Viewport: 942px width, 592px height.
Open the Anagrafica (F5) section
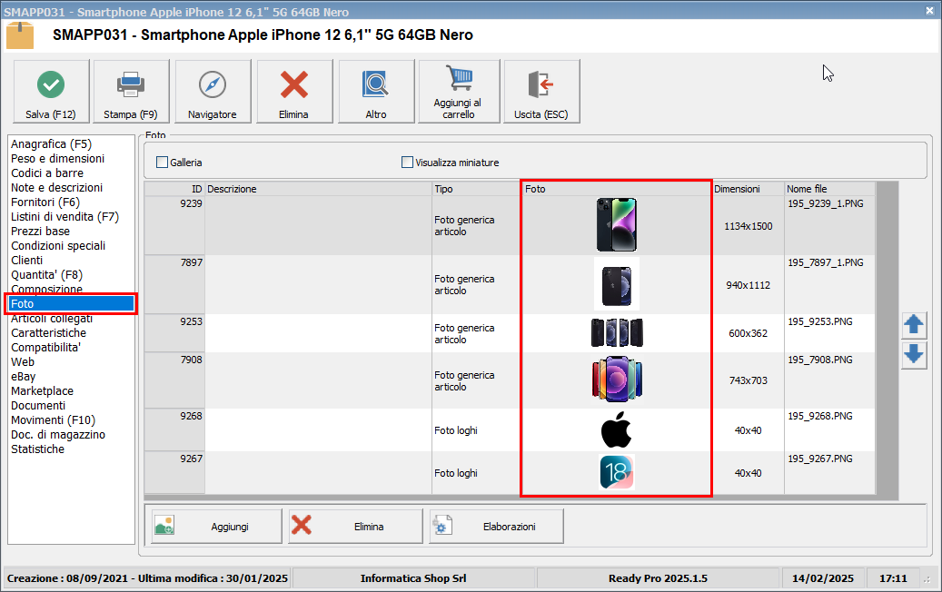tap(51, 144)
